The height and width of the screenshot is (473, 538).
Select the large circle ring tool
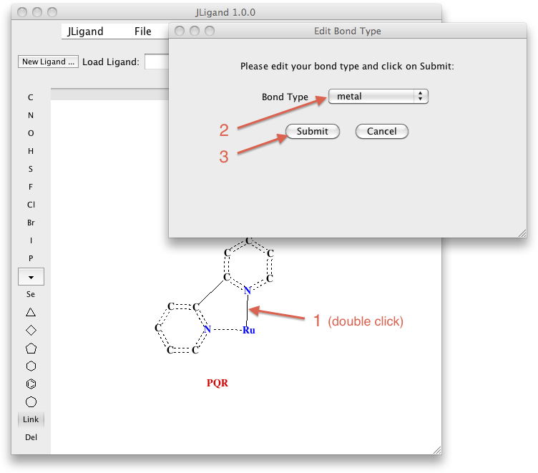tap(31, 402)
